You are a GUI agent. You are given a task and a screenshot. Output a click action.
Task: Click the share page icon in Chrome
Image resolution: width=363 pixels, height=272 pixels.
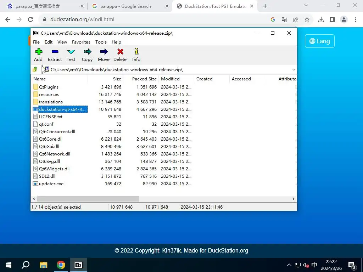[296, 19]
